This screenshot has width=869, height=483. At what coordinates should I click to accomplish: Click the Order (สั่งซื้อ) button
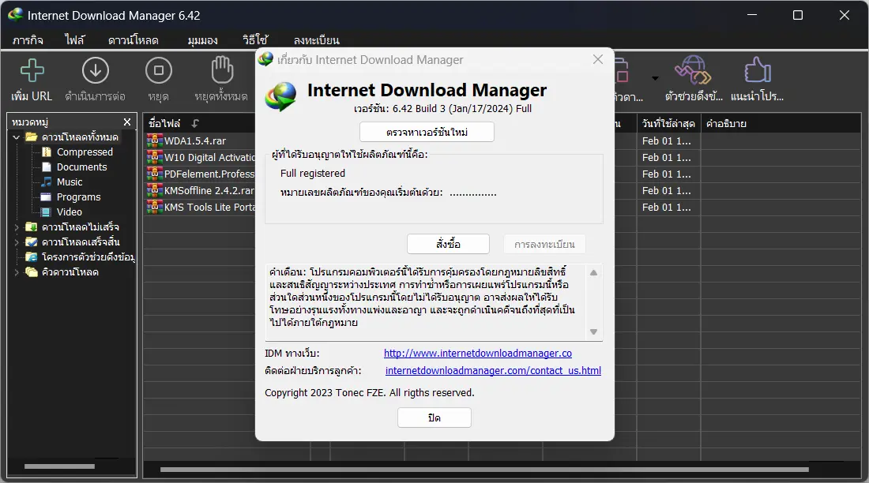448,244
